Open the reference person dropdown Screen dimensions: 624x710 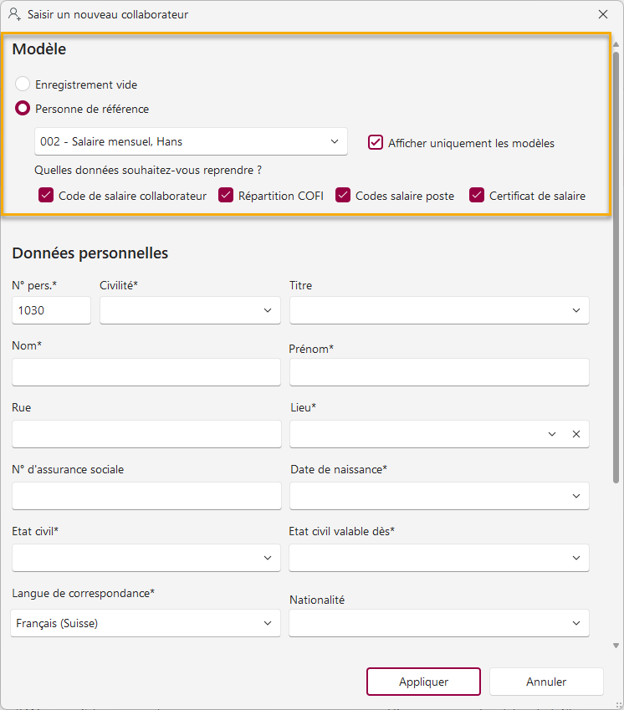click(191, 141)
